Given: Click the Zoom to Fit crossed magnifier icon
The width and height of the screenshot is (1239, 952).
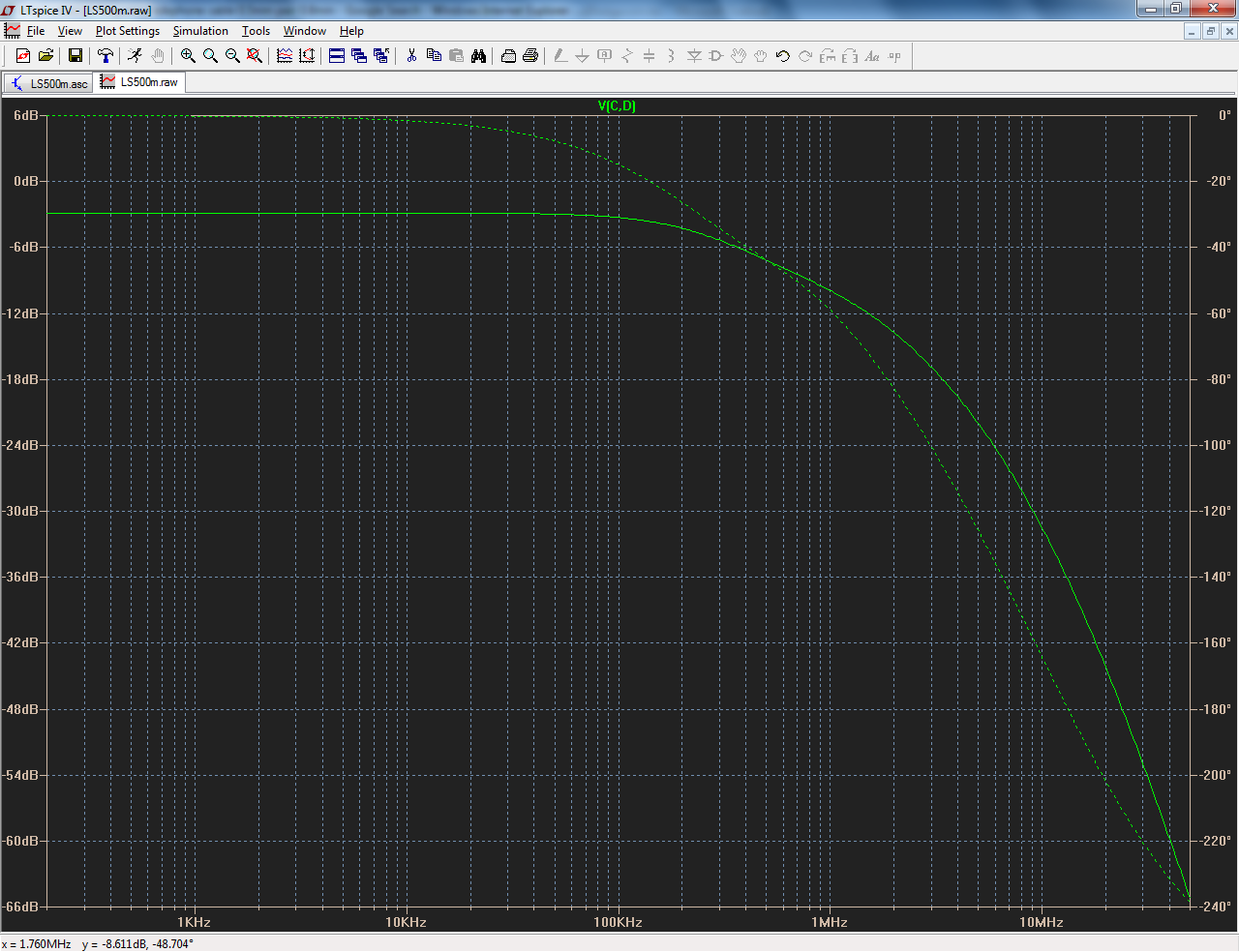Looking at the screenshot, I should pyautogui.click(x=255, y=56).
